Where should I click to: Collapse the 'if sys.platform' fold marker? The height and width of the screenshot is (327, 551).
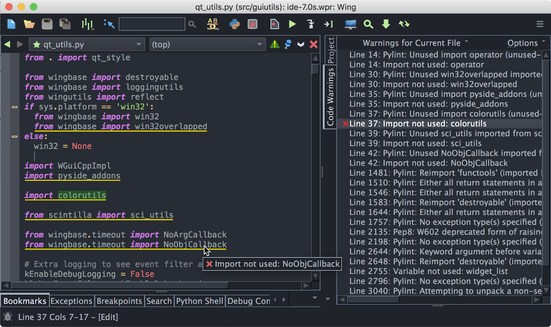click(14, 107)
